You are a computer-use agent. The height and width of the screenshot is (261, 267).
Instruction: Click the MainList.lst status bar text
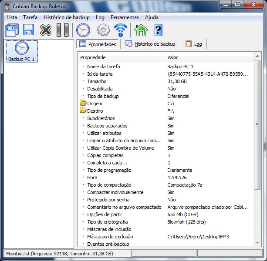point(60,254)
